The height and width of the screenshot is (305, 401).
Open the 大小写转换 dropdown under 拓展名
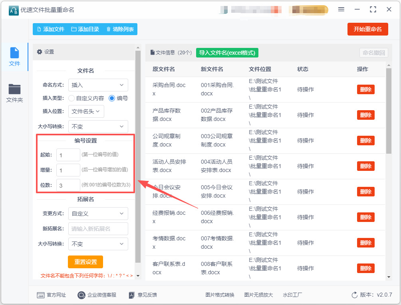tap(98, 244)
